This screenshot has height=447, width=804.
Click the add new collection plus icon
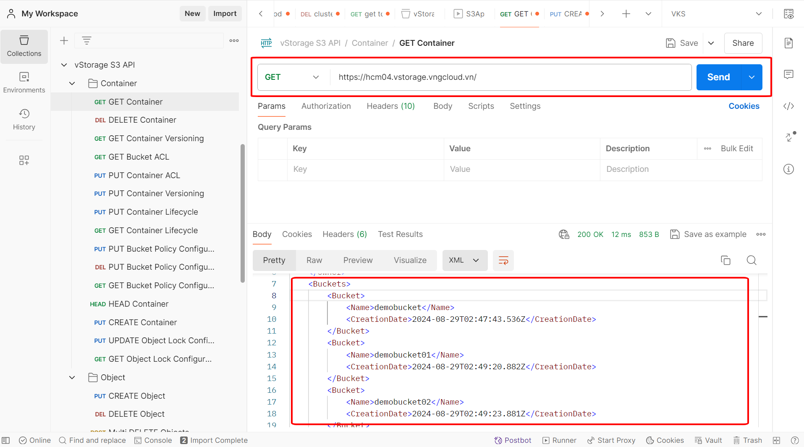point(64,41)
